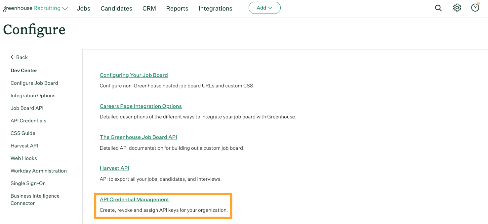The height and width of the screenshot is (224, 488).
Task: Open the search magnifier icon
Action: point(438,8)
